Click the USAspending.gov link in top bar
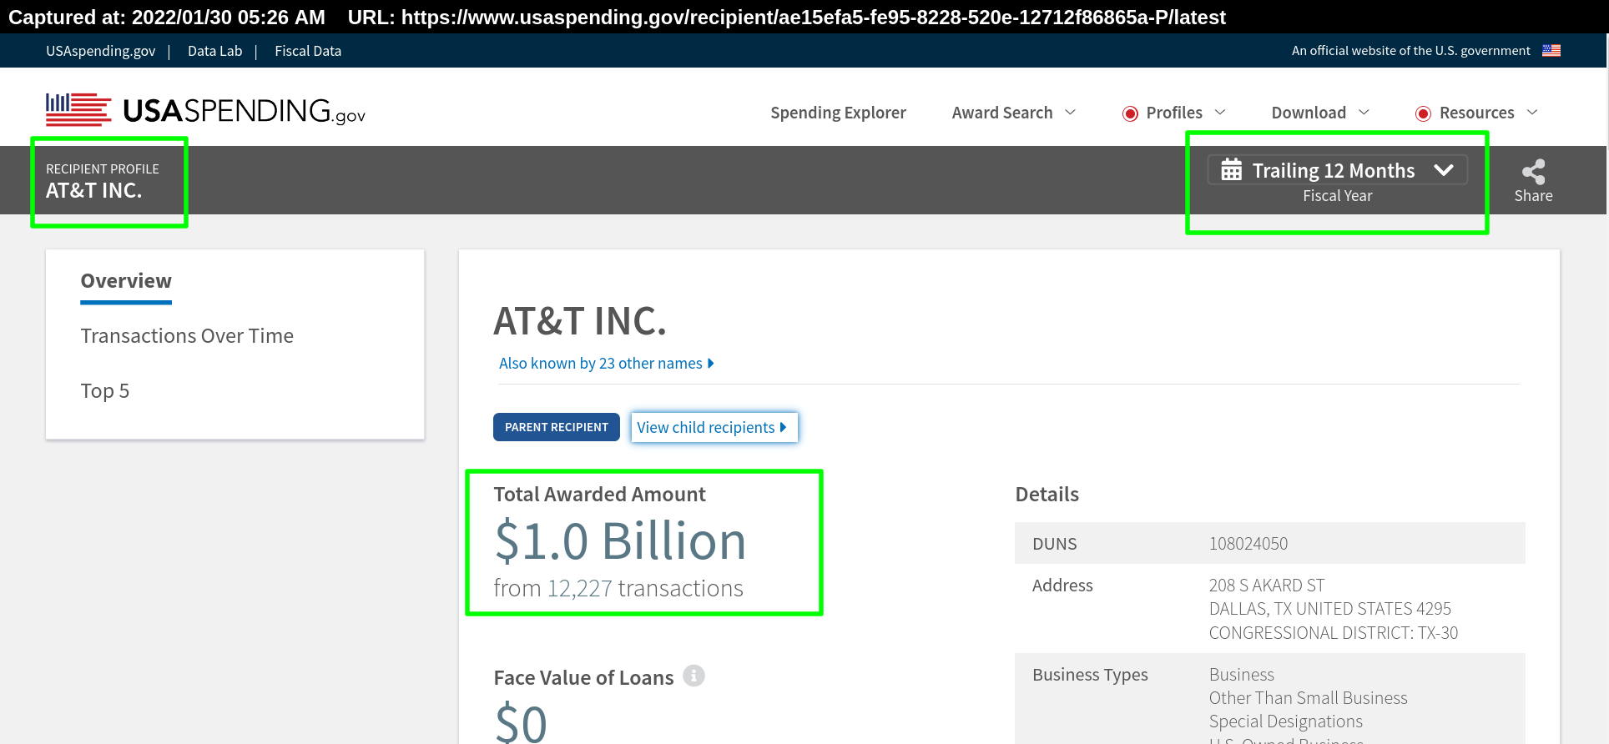1609x744 pixels. (100, 51)
